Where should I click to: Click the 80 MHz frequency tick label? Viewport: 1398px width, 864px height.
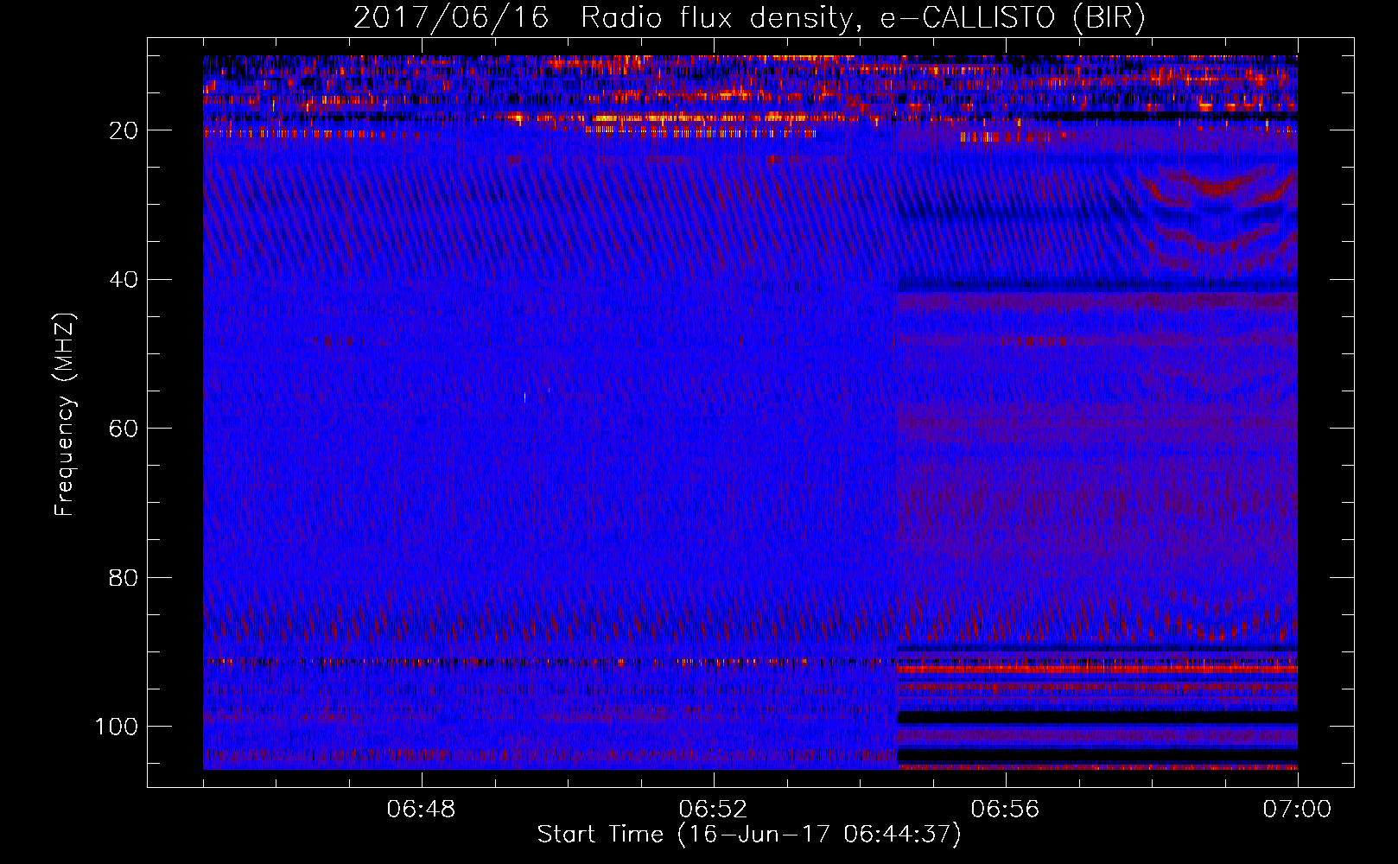[x=124, y=577]
